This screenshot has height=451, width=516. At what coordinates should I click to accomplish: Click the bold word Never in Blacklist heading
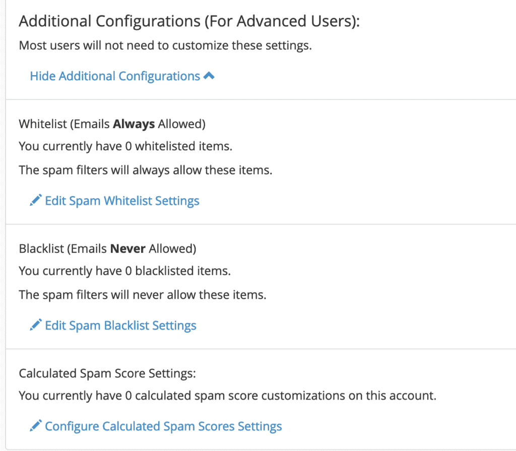pos(127,249)
